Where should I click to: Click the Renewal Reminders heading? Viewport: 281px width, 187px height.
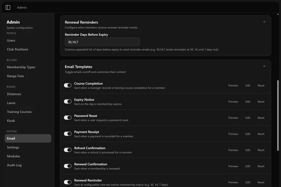pos(81,22)
